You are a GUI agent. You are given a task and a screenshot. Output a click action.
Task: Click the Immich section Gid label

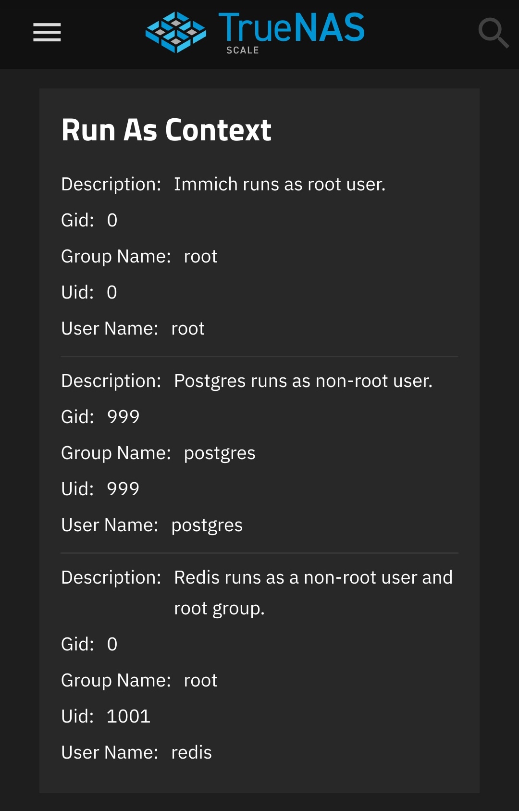78,220
